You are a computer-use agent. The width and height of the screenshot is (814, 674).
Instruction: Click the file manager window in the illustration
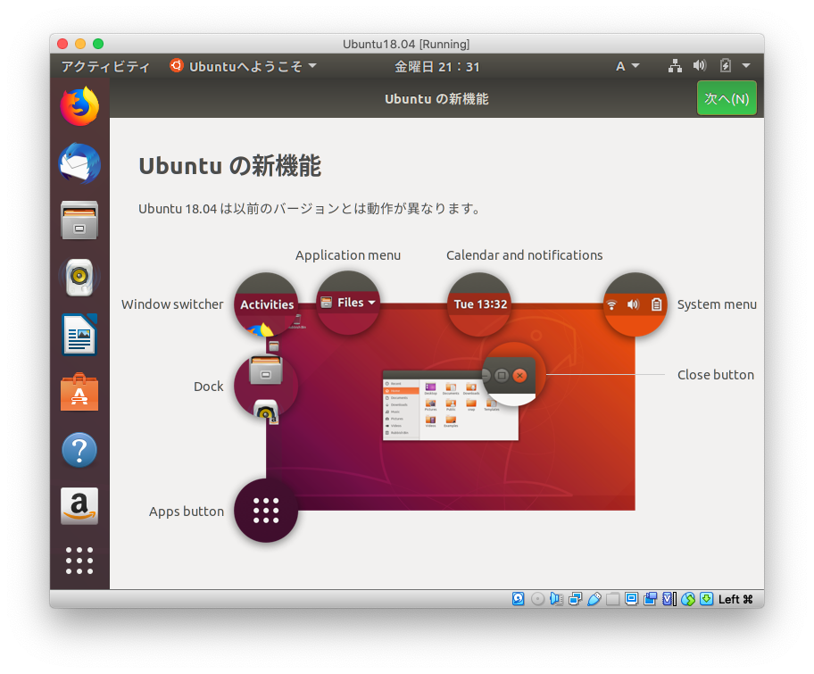[x=450, y=405]
